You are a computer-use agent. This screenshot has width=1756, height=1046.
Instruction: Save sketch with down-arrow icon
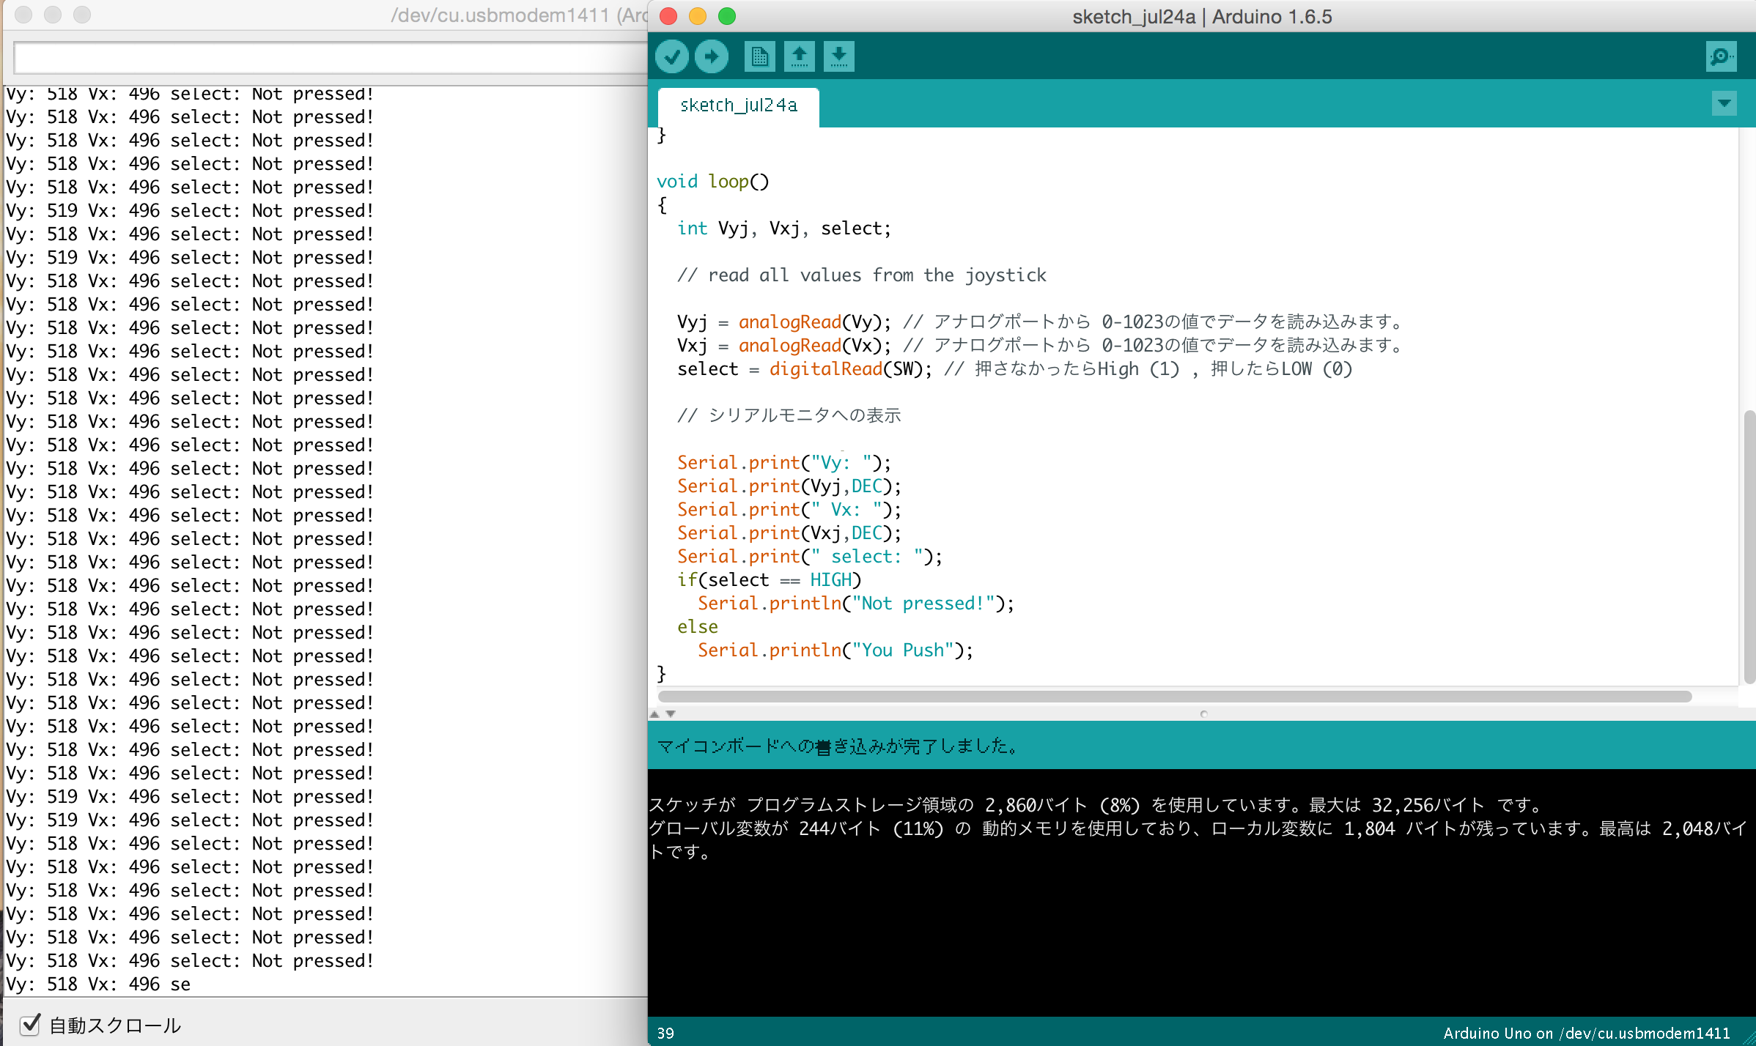point(838,56)
